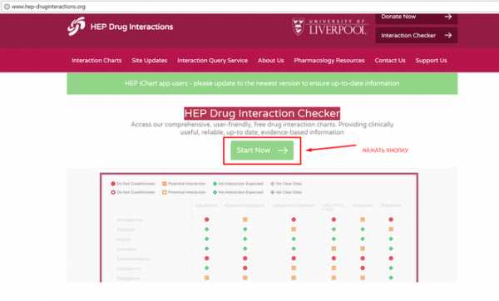Select About Us in navigation
This screenshot has width=499, height=301.
(271, 61)
